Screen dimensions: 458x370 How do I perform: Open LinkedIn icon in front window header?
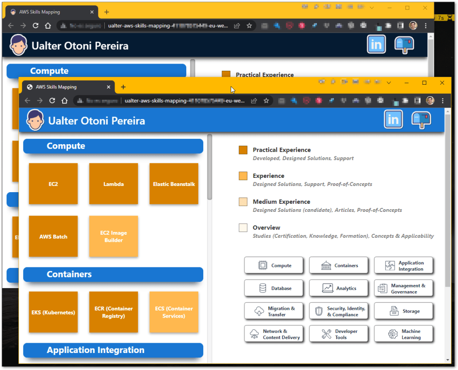(x=393, y=120)
